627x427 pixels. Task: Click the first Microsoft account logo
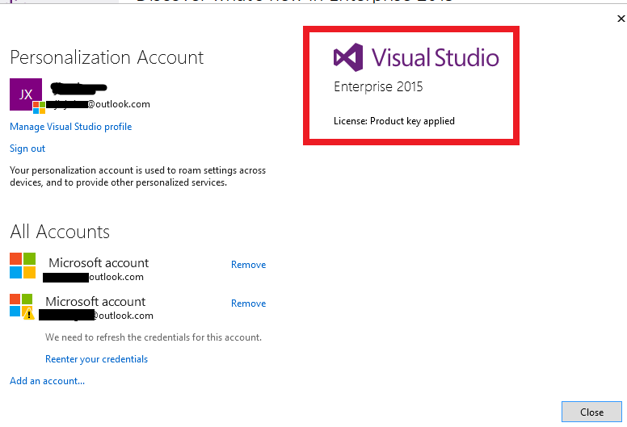tap(23, 266)
